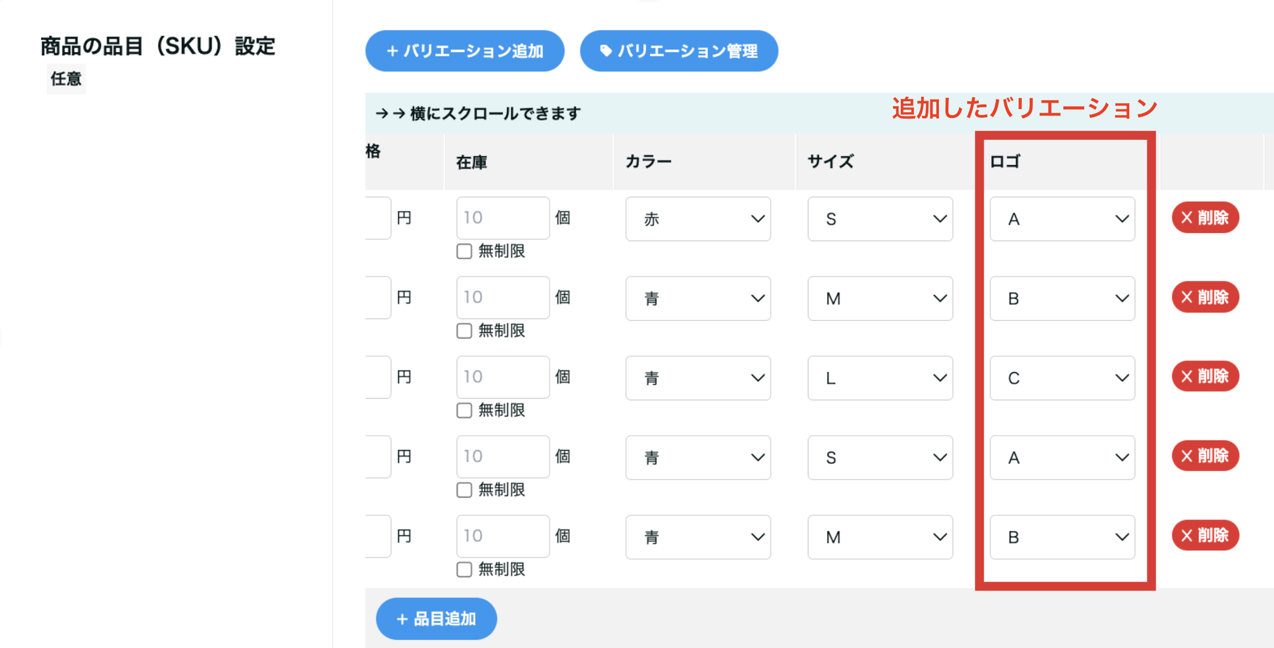
Task: Open サイズ dropdown showing L
Action: 880,378
